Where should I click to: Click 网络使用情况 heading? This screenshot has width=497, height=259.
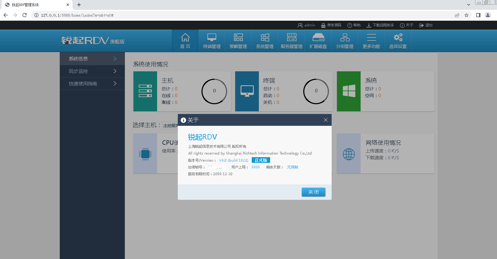pos(383,143)
